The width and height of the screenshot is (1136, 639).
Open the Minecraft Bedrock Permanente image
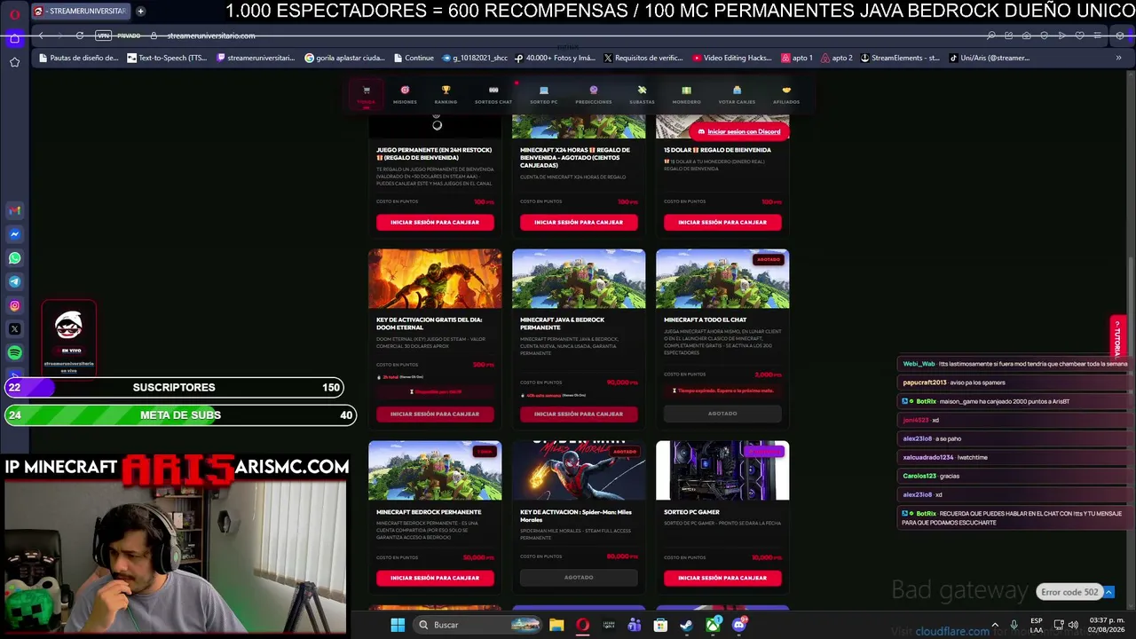point(435,470)
